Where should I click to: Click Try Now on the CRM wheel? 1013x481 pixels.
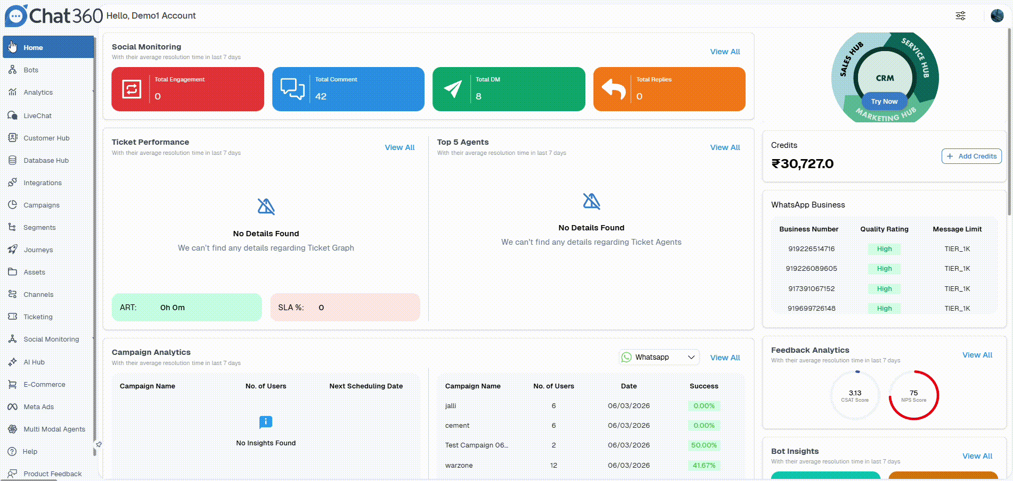click(884, 101)
